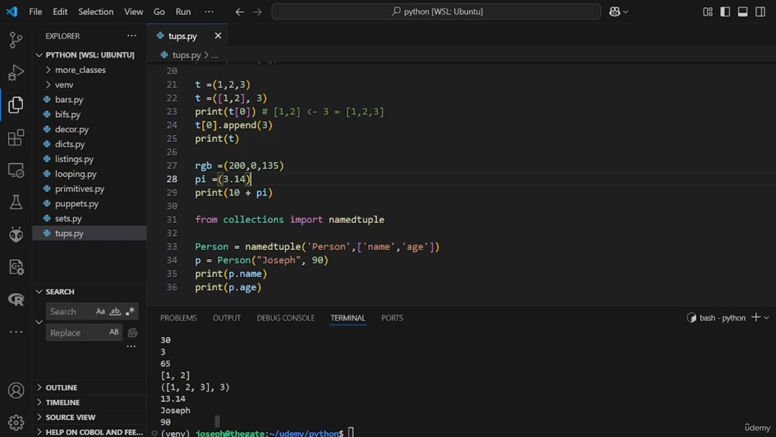The height and width of the screenshot is (437, 776).
Task: Switch to the PORTS tab
Action: click(392, 318)
